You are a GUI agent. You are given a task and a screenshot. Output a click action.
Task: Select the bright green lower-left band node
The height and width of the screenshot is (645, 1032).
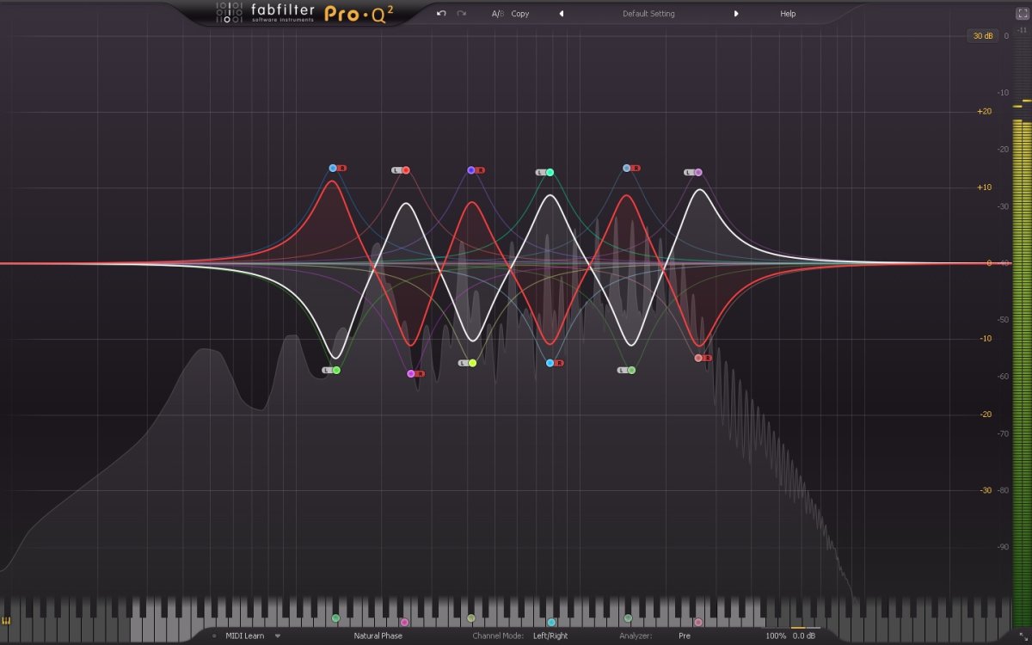coord(336,370)
